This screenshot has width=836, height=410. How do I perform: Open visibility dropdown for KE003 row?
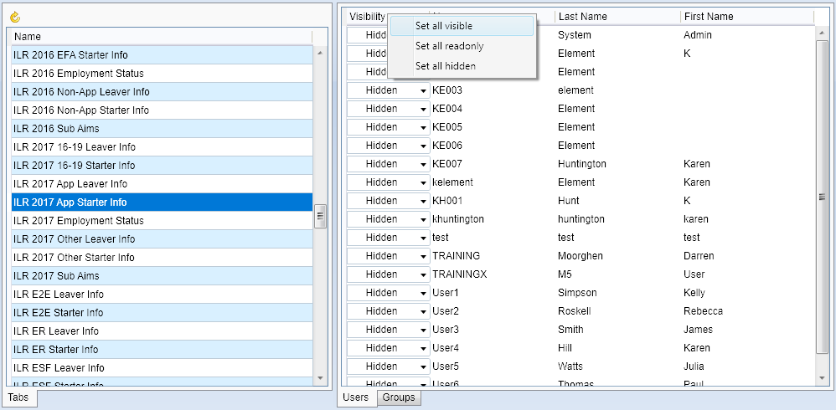tap(422, 90)
